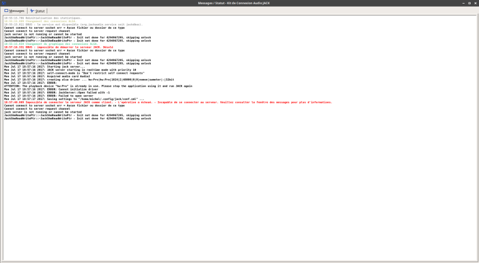Click the "creating alsa driver" log line
Screen dimensions: 479x263
coord(89,80)
